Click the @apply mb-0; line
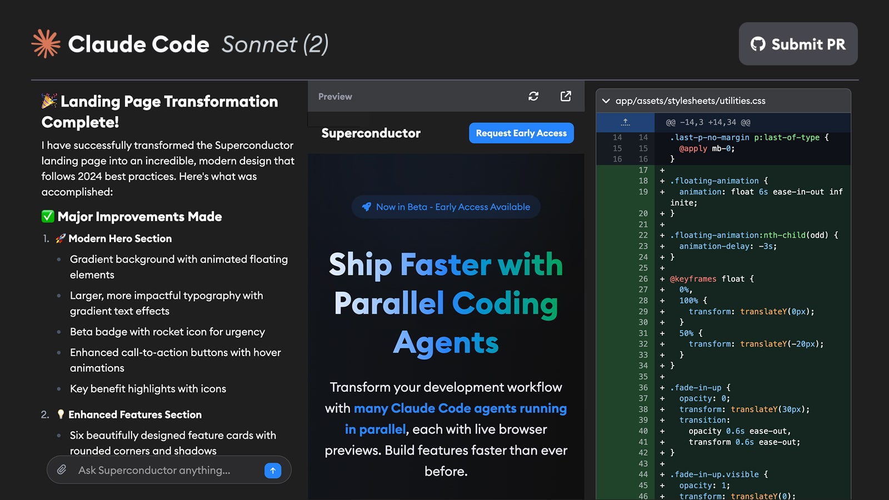This screenshot has width=889, height=500. point(707,148)
